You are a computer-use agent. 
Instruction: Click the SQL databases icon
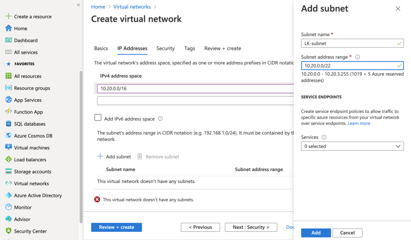[x=8, y=123]
